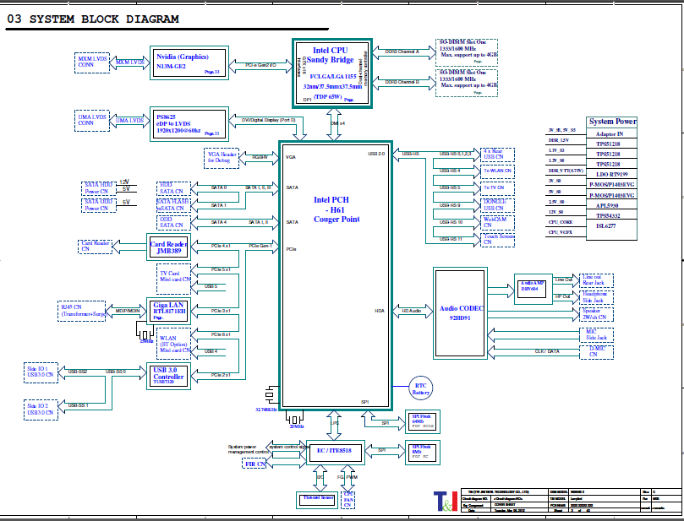This screenshot has height=521, width=684.
Task: Click the "SATA 1" arrow label
Action: point(218,205)
